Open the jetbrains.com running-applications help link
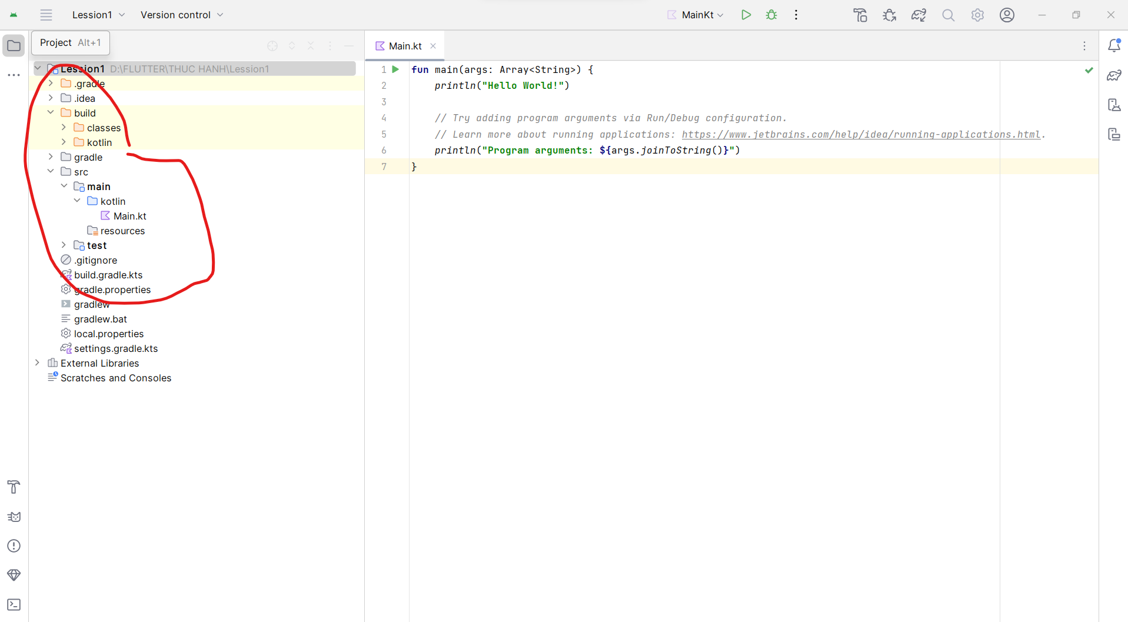 click(860, 134)
